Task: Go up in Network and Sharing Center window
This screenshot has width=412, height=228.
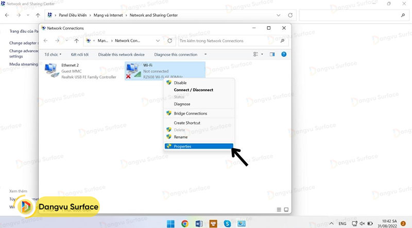Action: (x=38, y=15)
